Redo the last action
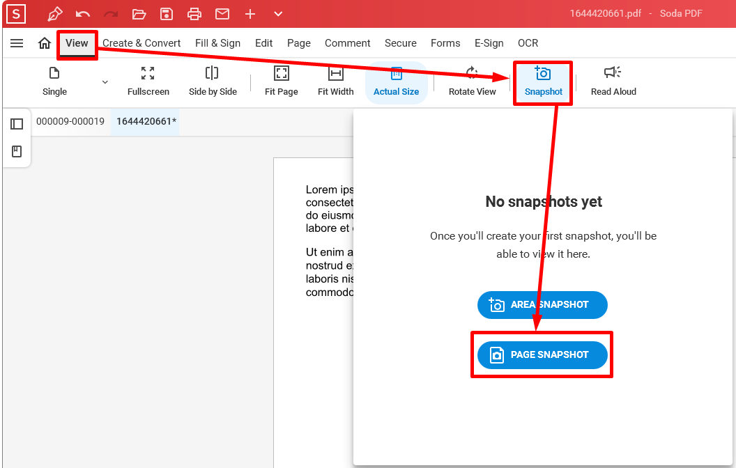This screenshot has height=468, width=736. pos(111,14)
